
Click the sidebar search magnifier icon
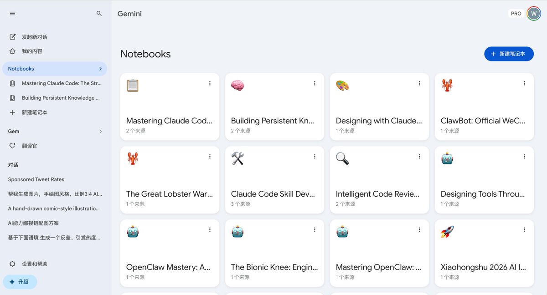99,14
